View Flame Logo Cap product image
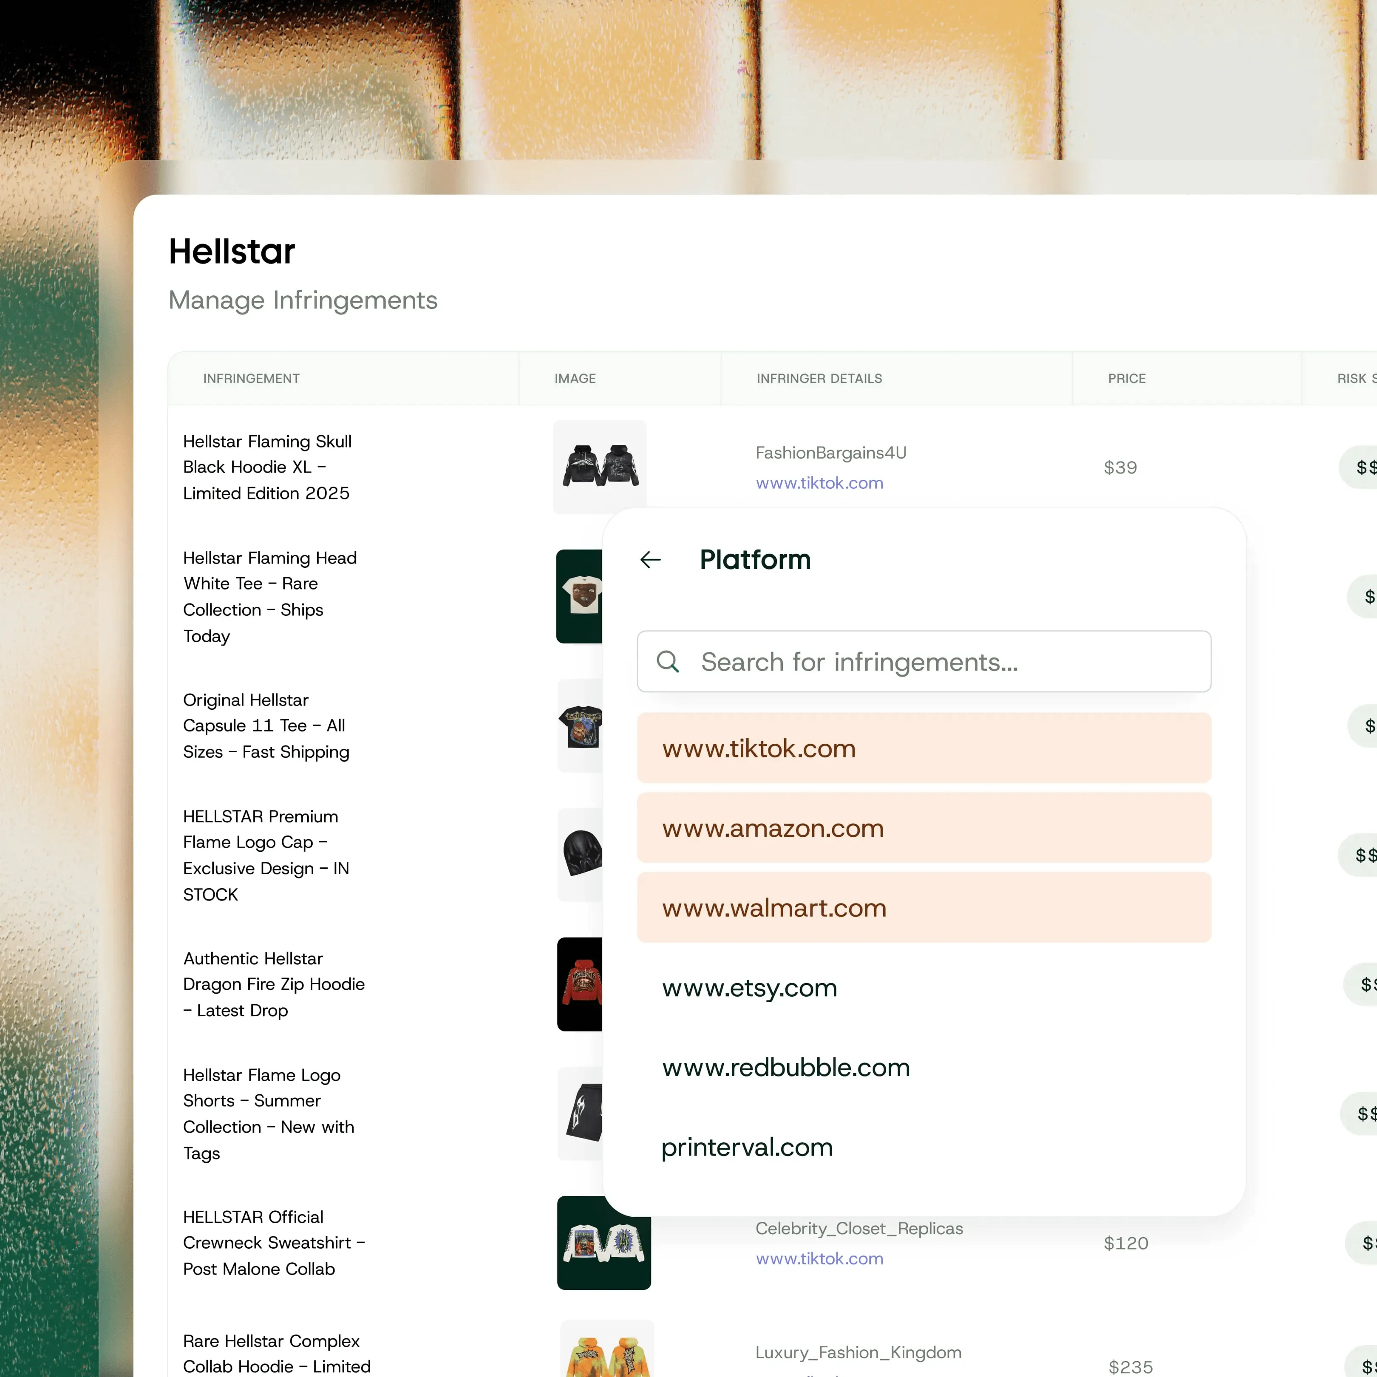The width and height of the screenshot is (1377, 1377). click(x=580, y=854)
